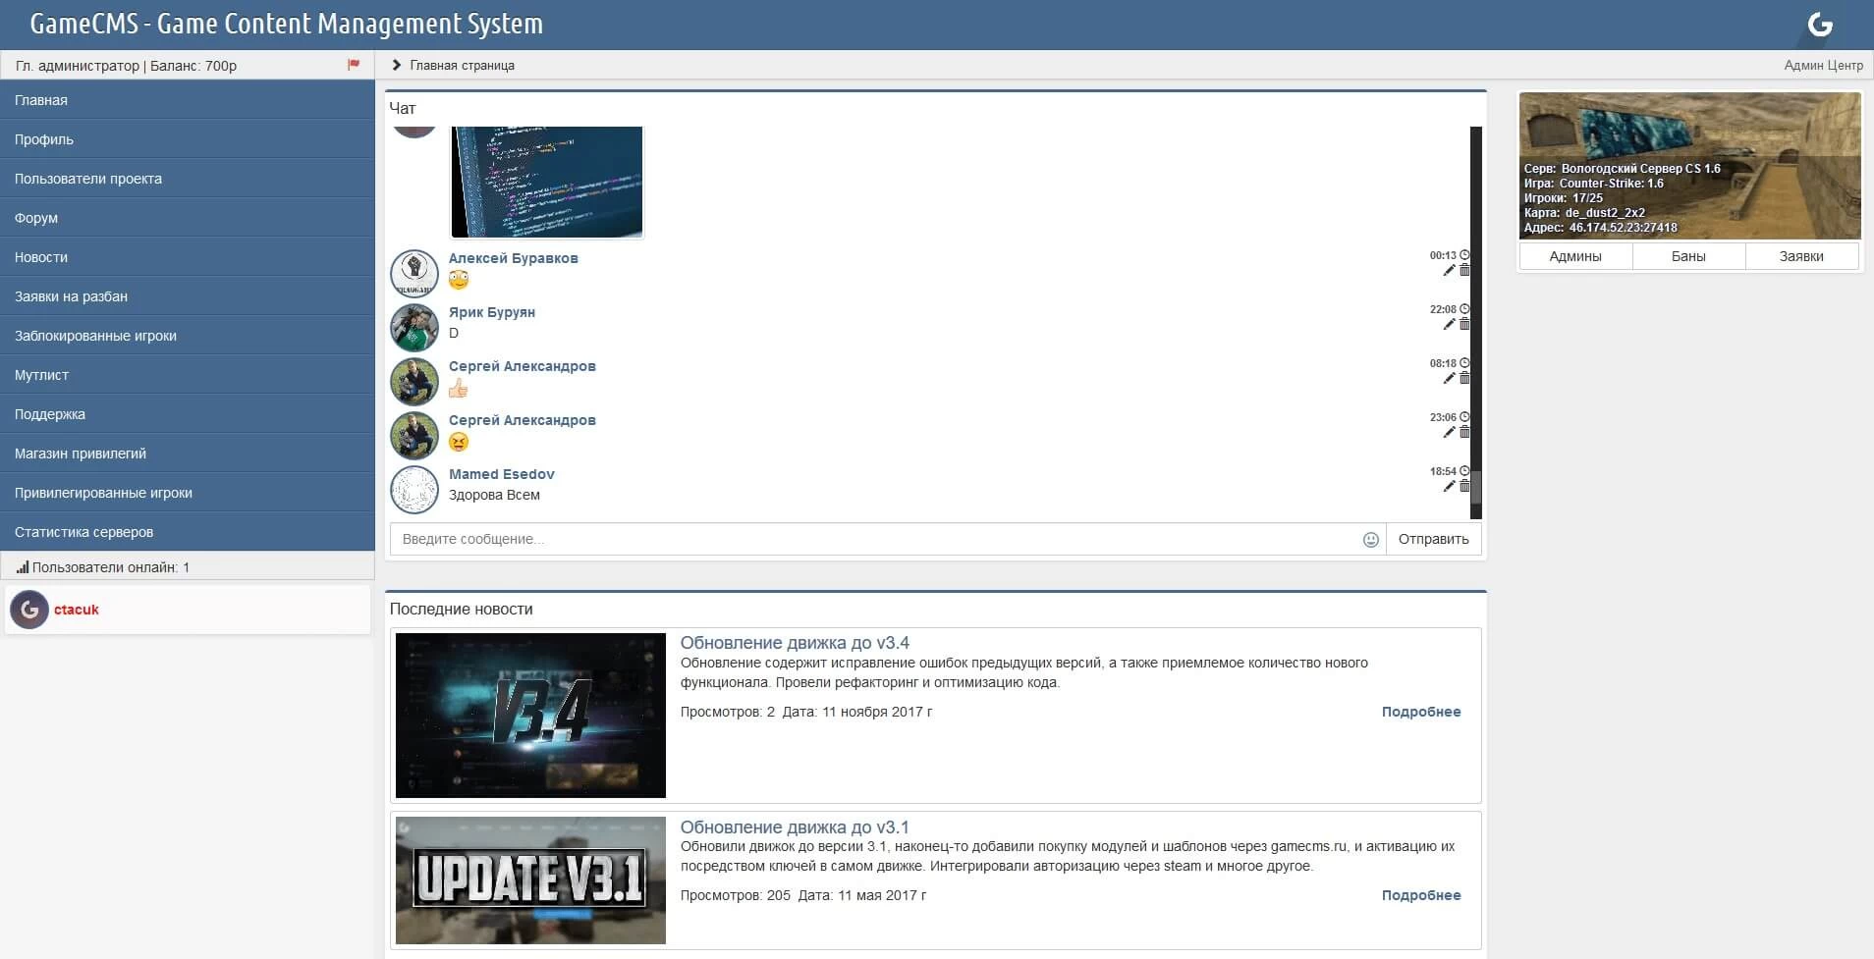Click Ярик Буруян's avatar in the chat
1874x959 pixels.
click(x=414, y=327)
